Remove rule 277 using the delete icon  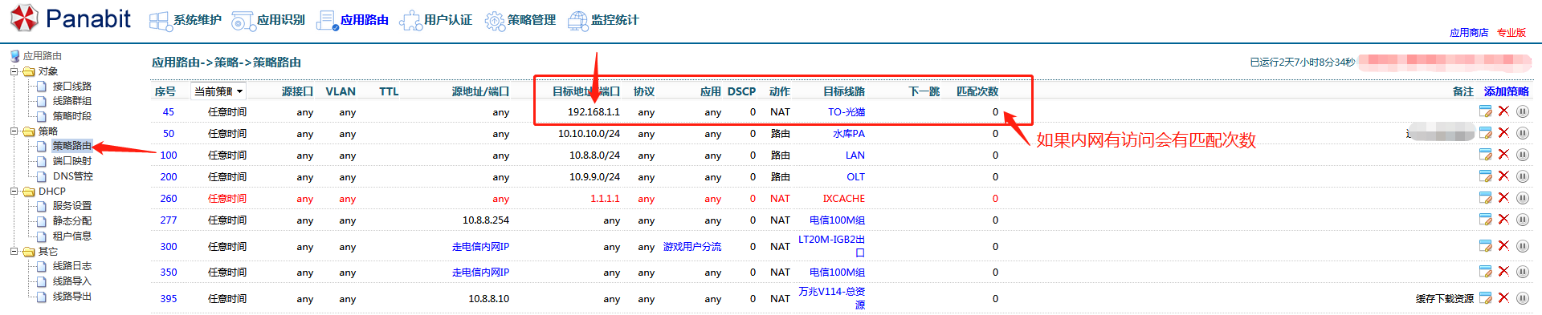click(x=1503, y=220)
